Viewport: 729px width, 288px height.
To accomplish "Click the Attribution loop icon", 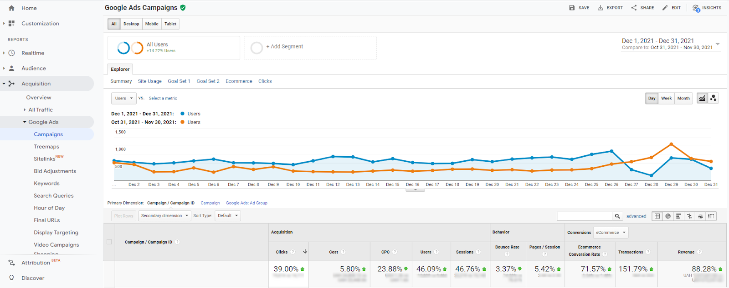I will click(x=11, y=263).
